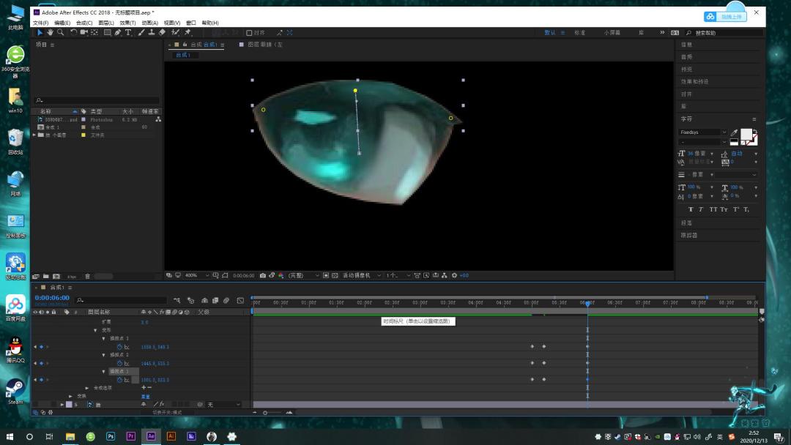The width and height of the screenshot is (791, 445).
Task: Open the 合成(C) menu
Action: point(84,23)
